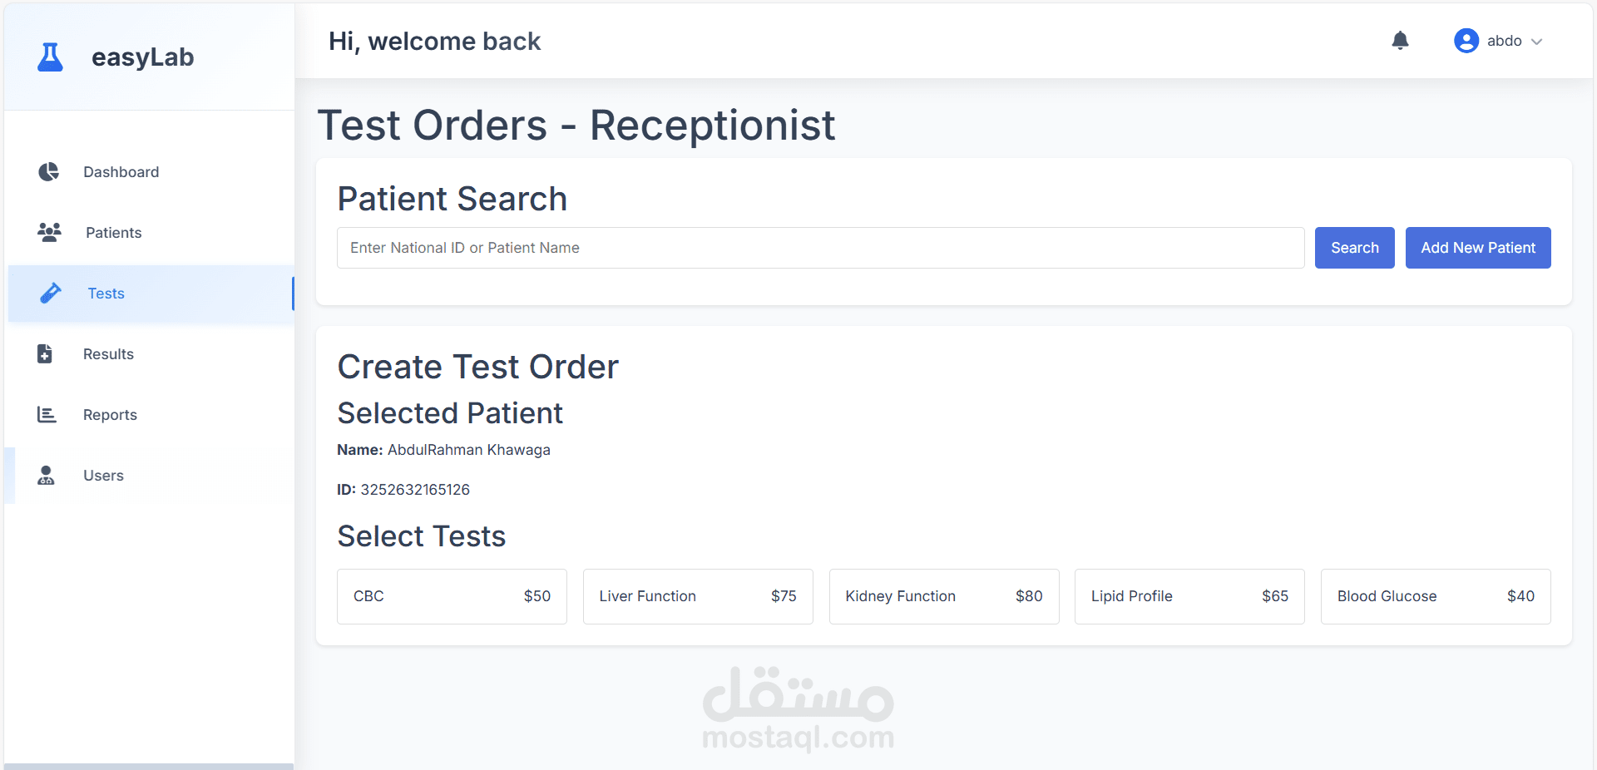Focus the National ID or Patient Name field
Viewport: 1597px width, 770px height.
pyautogui.click(x=820, y=248)
